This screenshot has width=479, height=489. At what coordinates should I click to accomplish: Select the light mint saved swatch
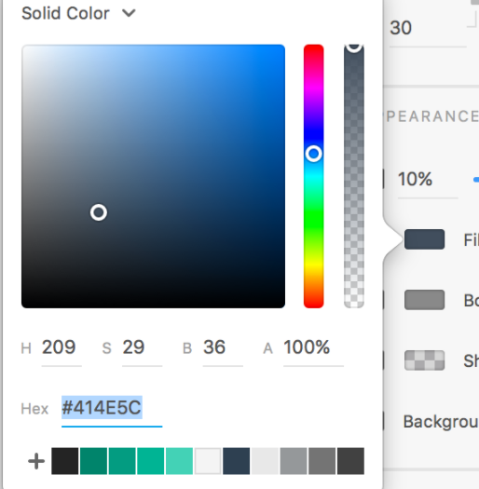(x=179, y=461)
